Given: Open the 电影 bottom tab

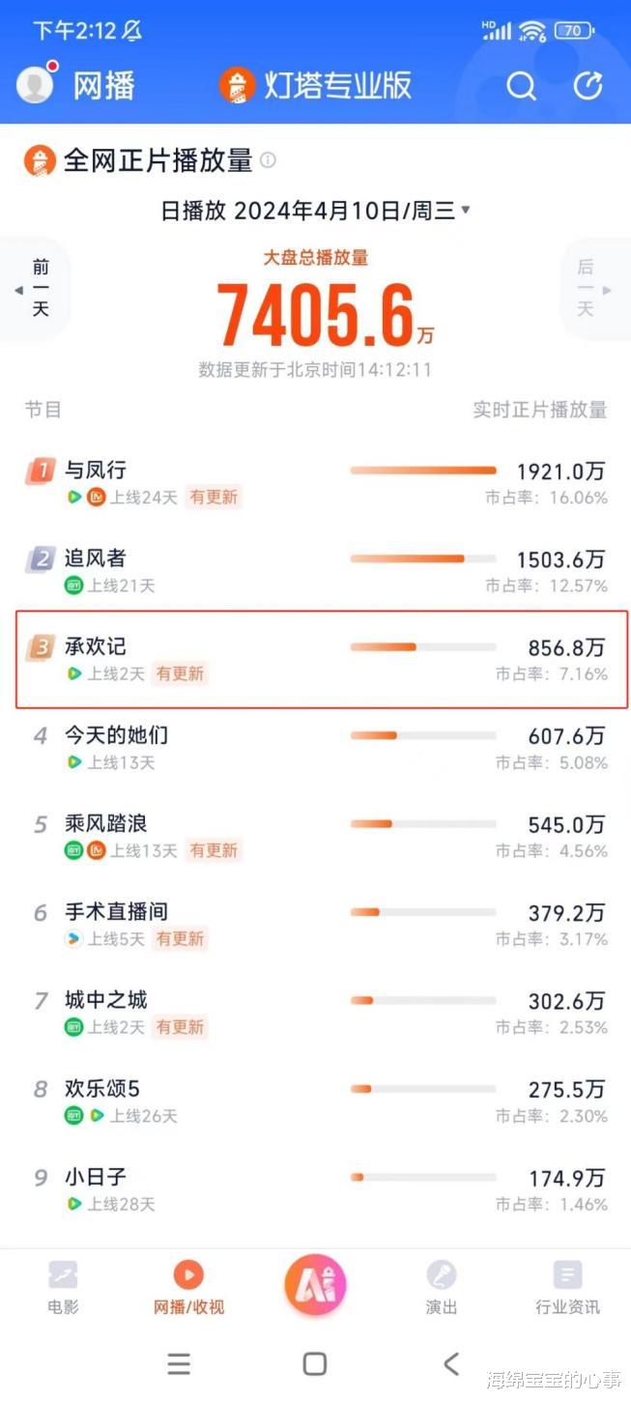Looking at the screenshot, I should pos(63,1287).
